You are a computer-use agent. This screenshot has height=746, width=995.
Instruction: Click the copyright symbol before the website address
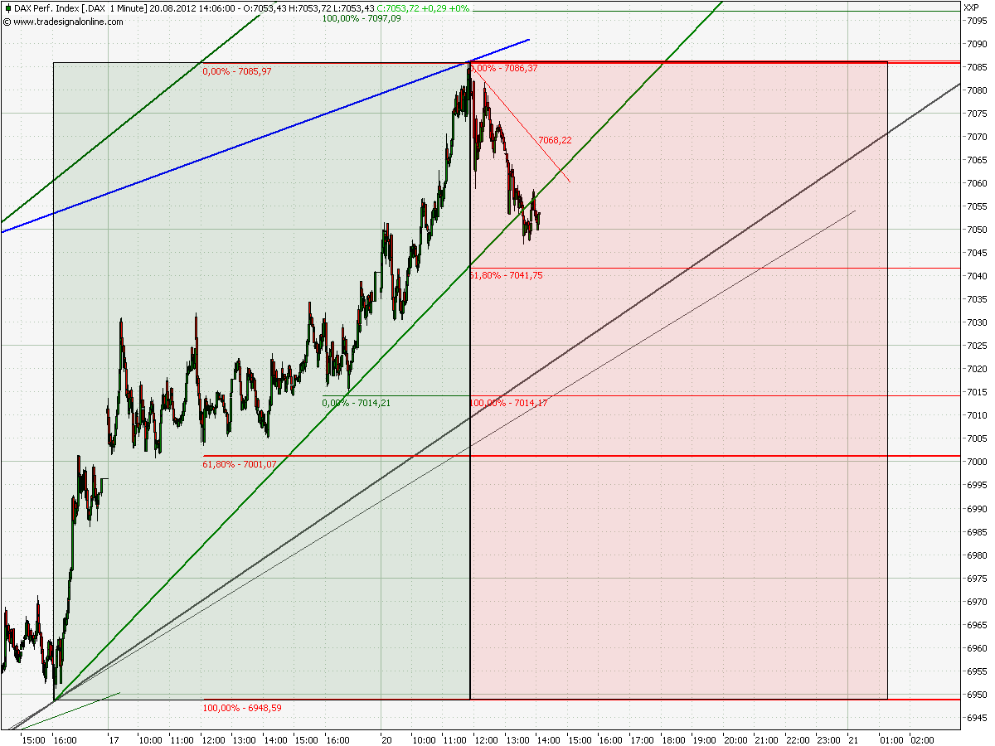pos(7,22)
